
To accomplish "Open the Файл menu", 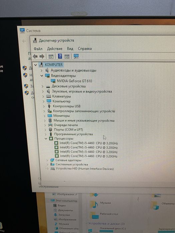I will tap(38, 49).
